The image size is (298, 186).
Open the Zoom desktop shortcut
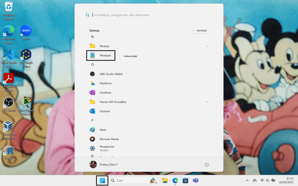[x=26, y=33]
